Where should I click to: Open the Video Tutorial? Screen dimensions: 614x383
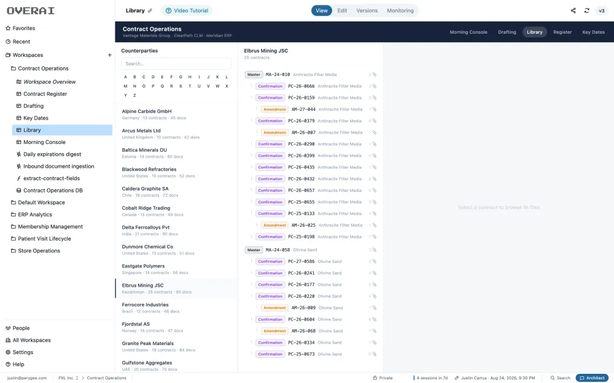[187, 10]
